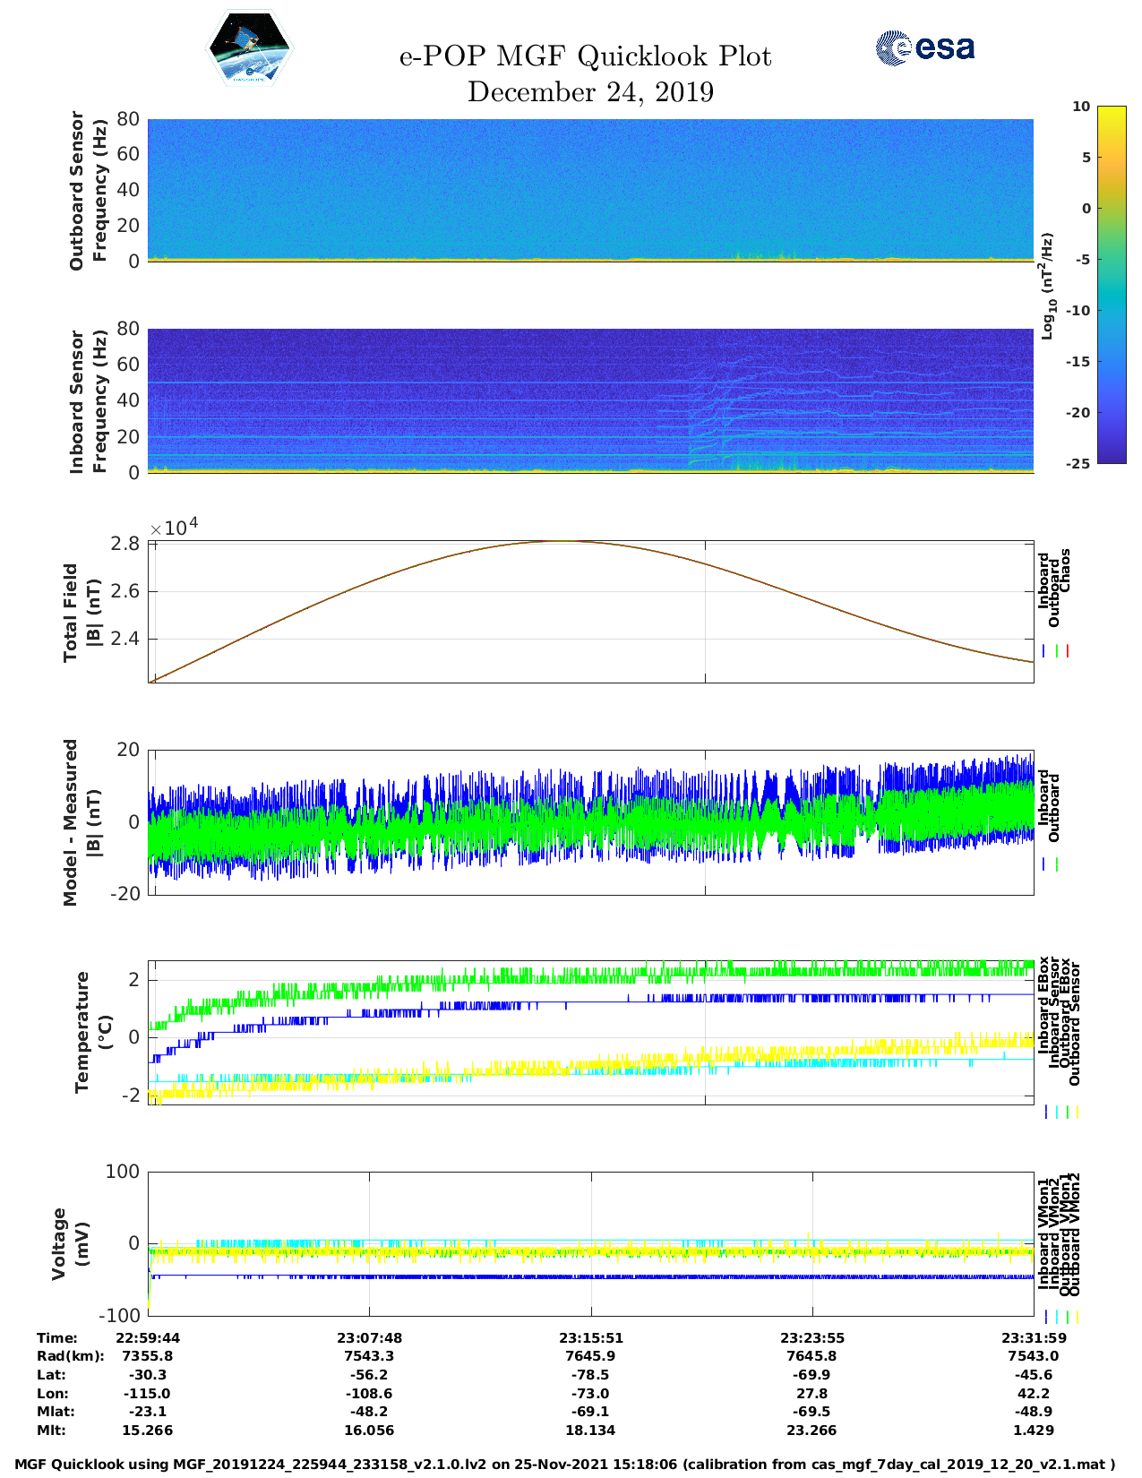Click red Chaos legend marker beside Total Field
1142x1478 pixels.
coord(1068,651)
